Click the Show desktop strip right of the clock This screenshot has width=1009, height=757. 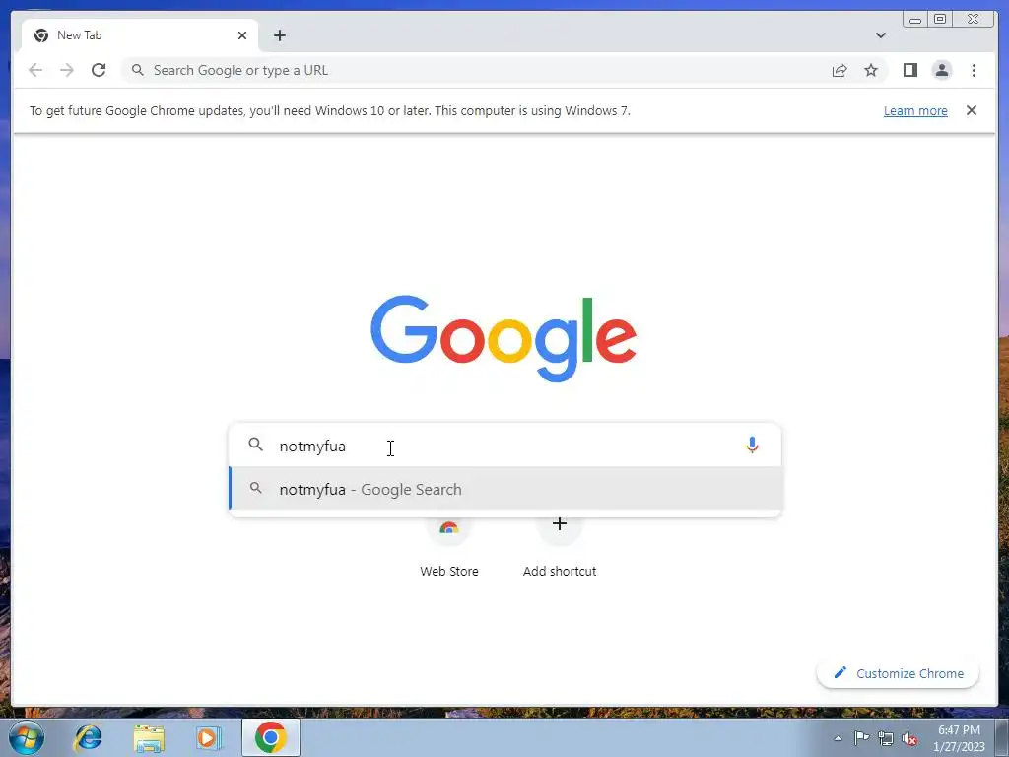[x=1002, y=738]
